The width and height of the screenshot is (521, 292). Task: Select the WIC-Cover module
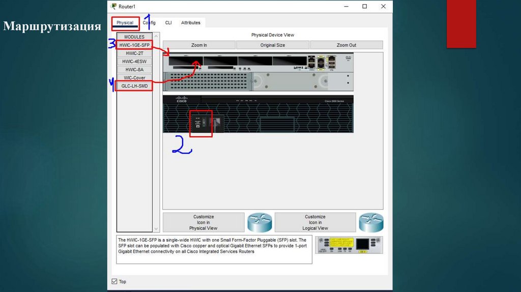134,78
